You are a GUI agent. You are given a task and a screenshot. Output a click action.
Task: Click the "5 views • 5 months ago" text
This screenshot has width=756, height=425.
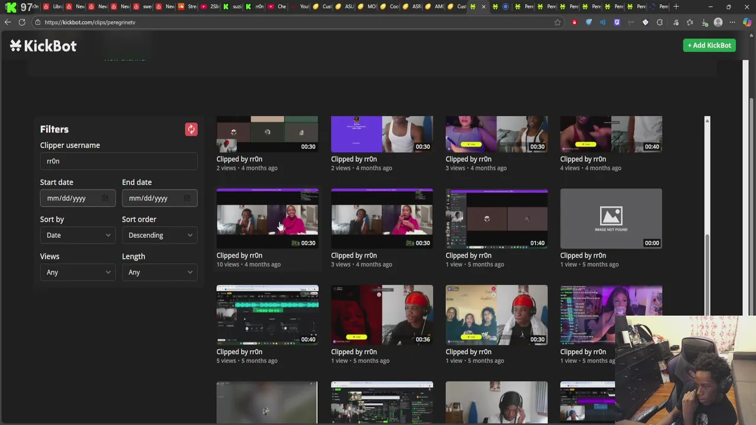coord(246,361)
